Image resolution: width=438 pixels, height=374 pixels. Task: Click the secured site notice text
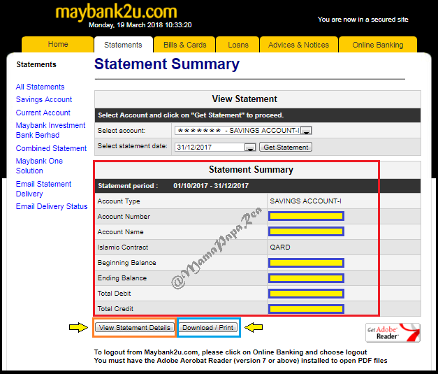363,20
